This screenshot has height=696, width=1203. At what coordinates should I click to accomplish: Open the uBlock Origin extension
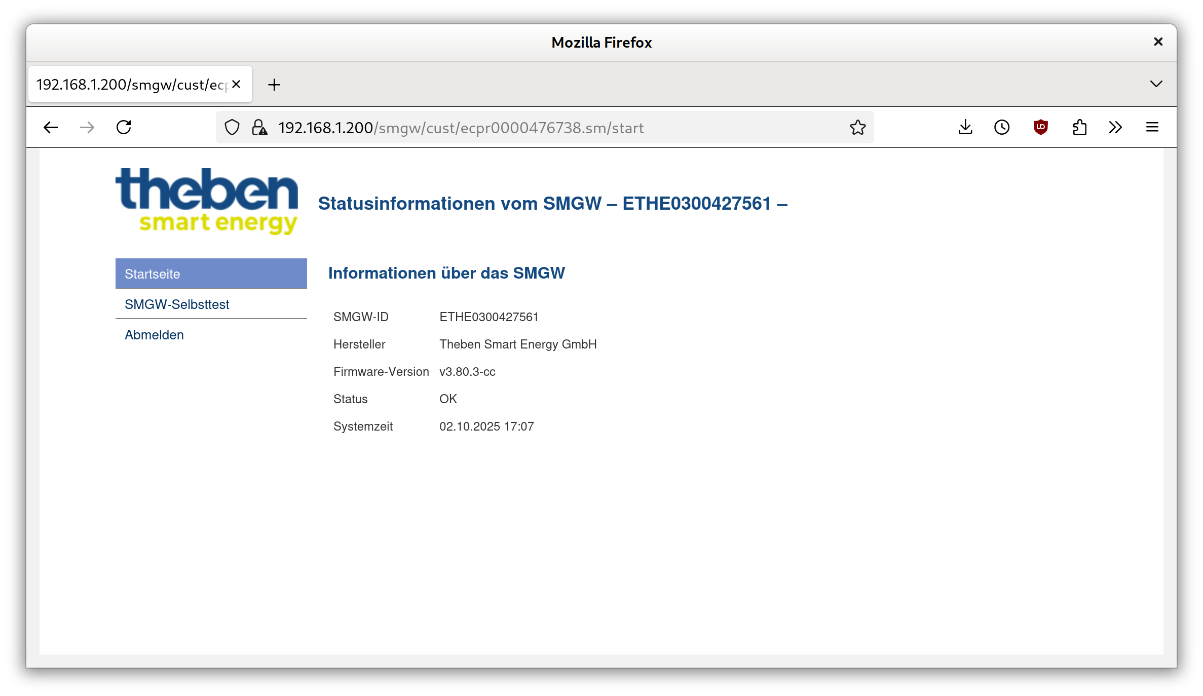coord(1040,127)
